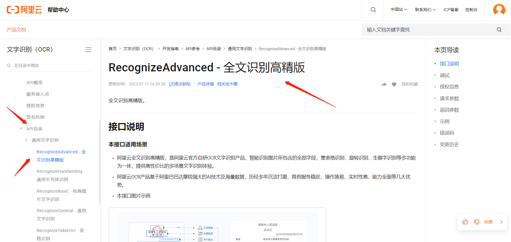
Task: Jump to 示例 in page guide
Action: (x=445, y=122)
